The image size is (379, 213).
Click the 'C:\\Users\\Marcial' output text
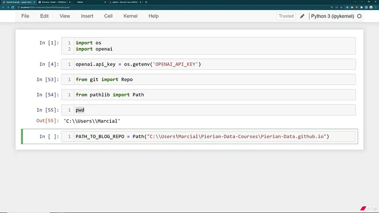[x=92, y=121]
